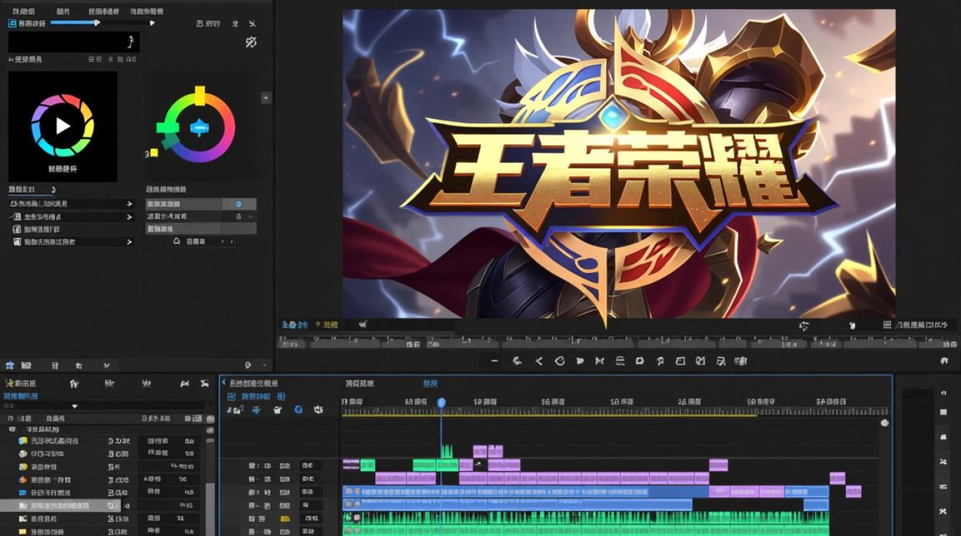This screenshot has height=536, width=961.
Task: Toggle the yellow-highlighted track header button
Action: coord(285,519)
